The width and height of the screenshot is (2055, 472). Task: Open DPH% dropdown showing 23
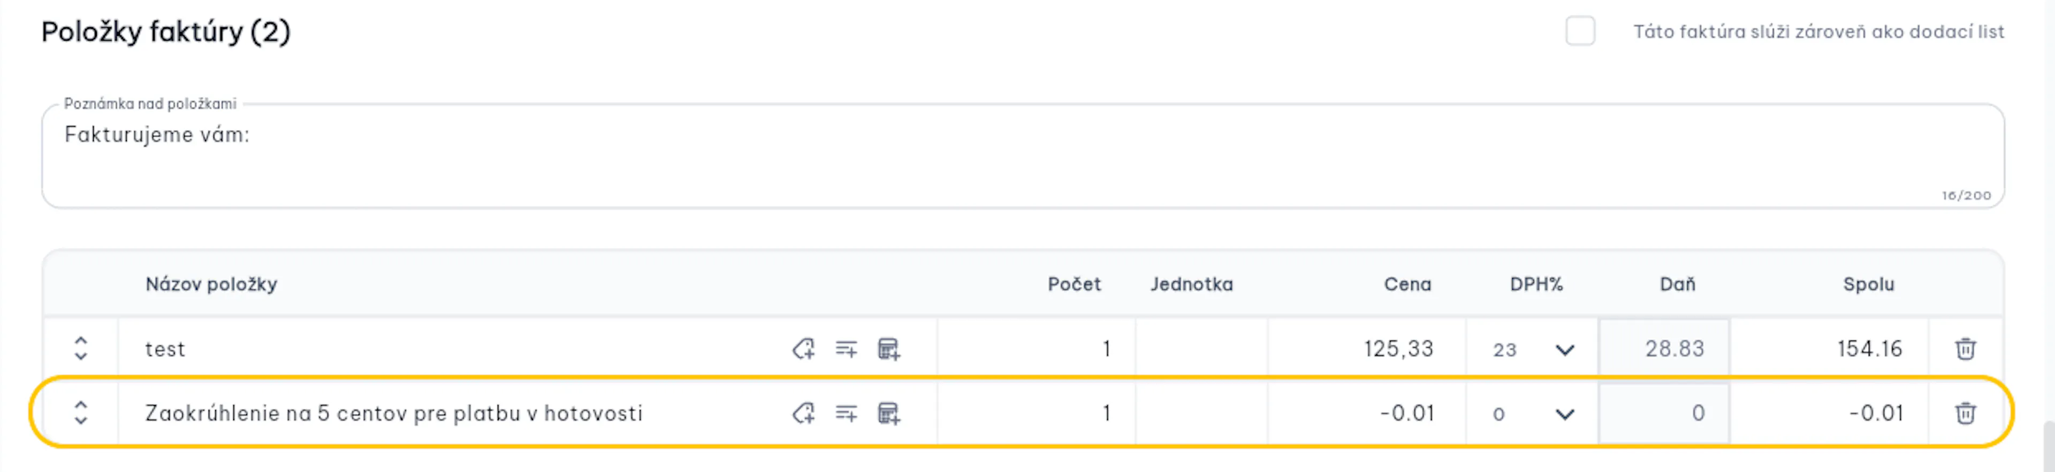click(x=1532, y=349)
